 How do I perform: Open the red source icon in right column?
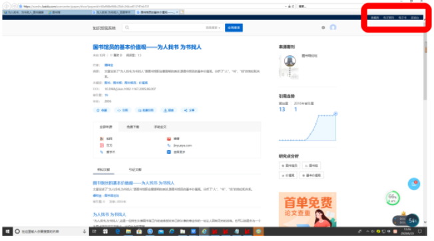point(169,139)
